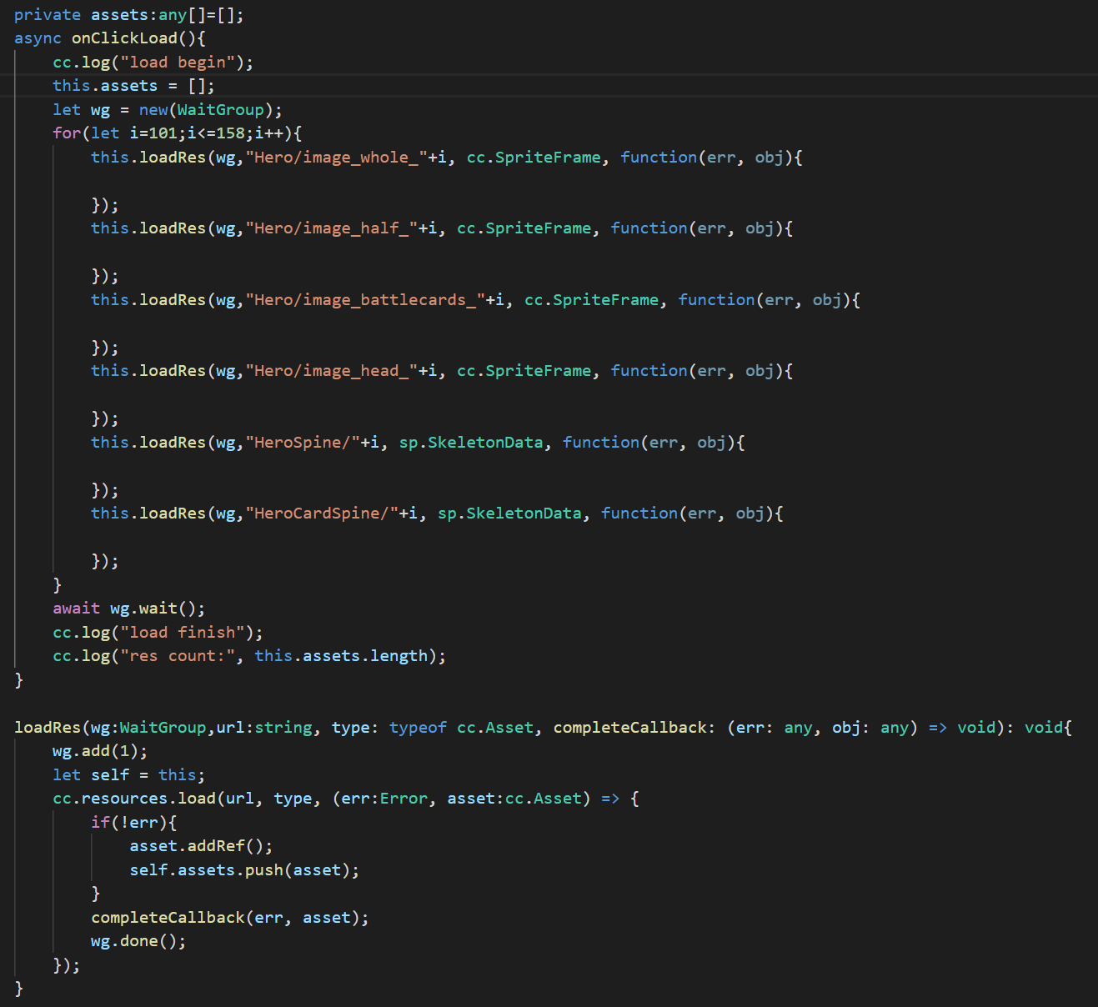The image size is (1098, 1007).
Task: Click 'sp.SkeletonData' on the HeroCardSpine line
Action: pos(509,514)
